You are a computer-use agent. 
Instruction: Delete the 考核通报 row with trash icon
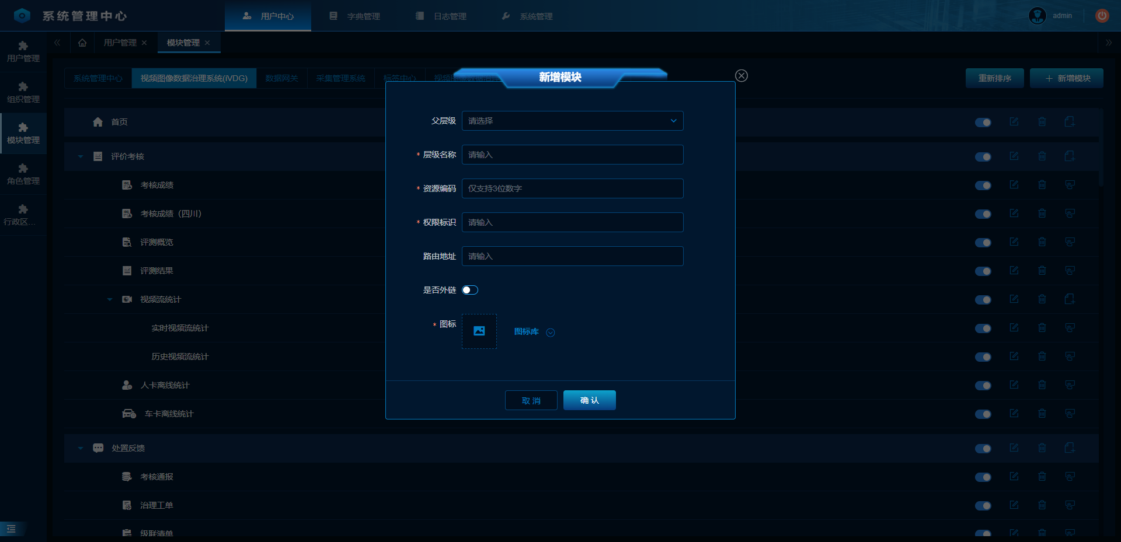tap(1042, 477)
